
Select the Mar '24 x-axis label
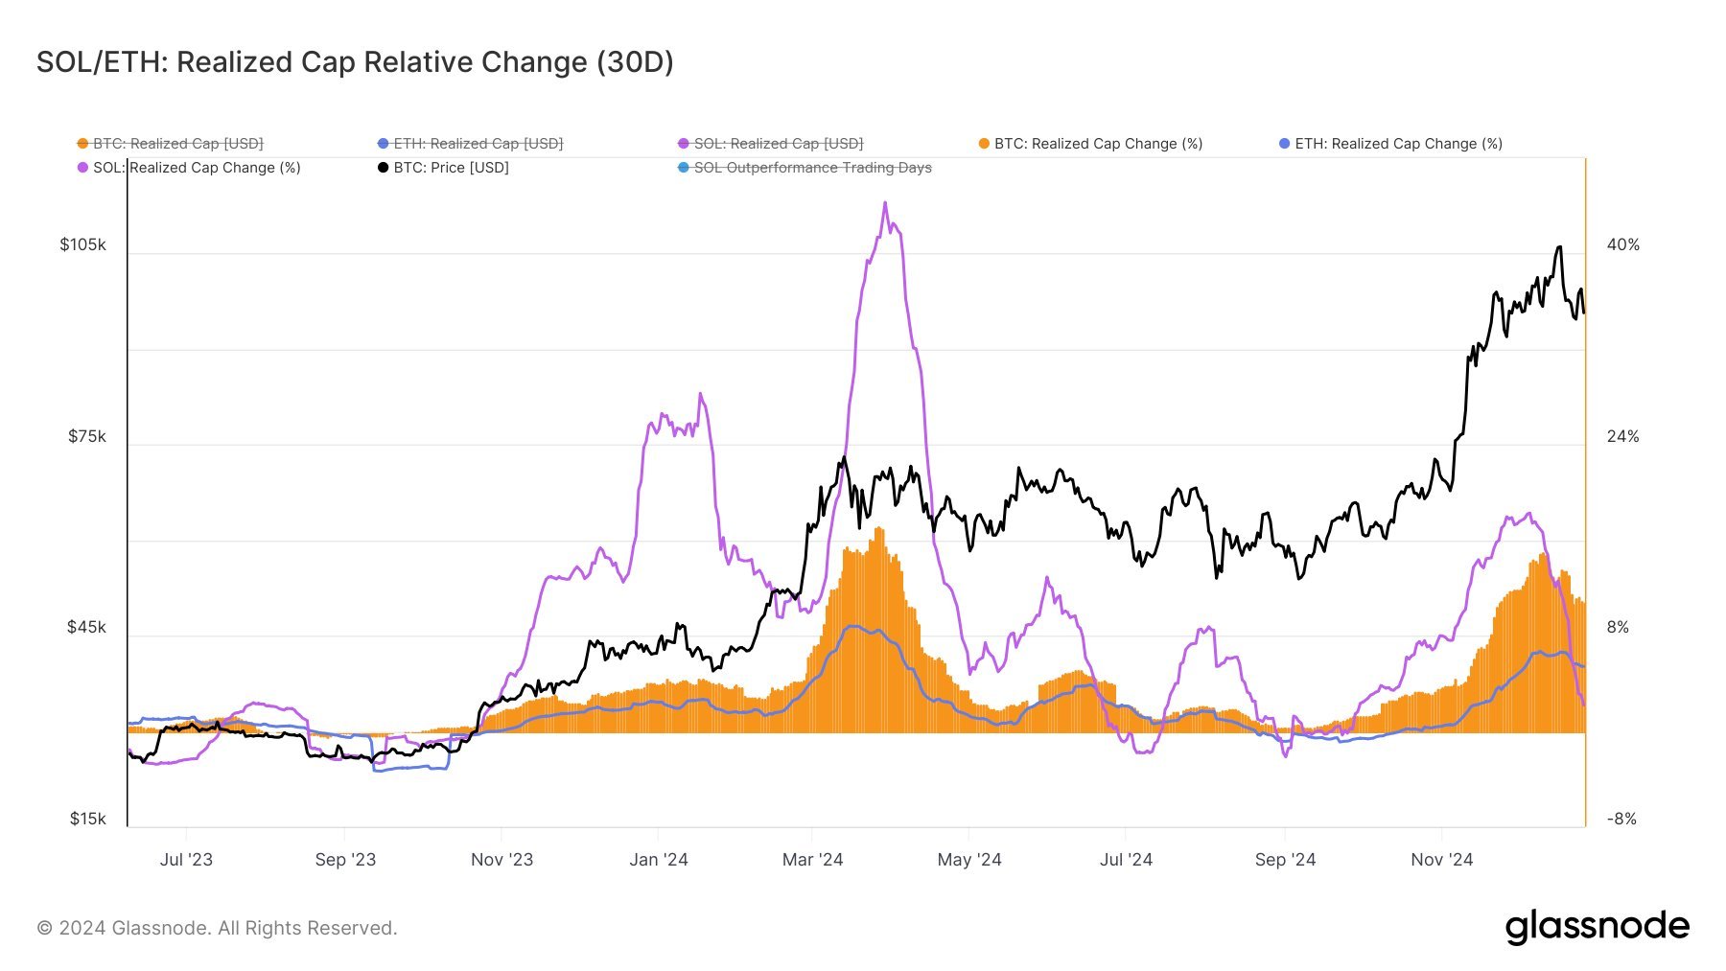(x=812, y=860)
